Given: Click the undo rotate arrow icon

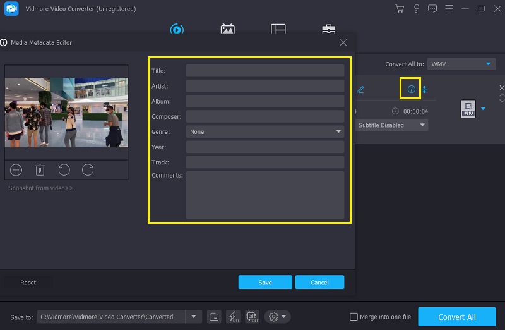Looking at the screenshot, I should [64, 169].
